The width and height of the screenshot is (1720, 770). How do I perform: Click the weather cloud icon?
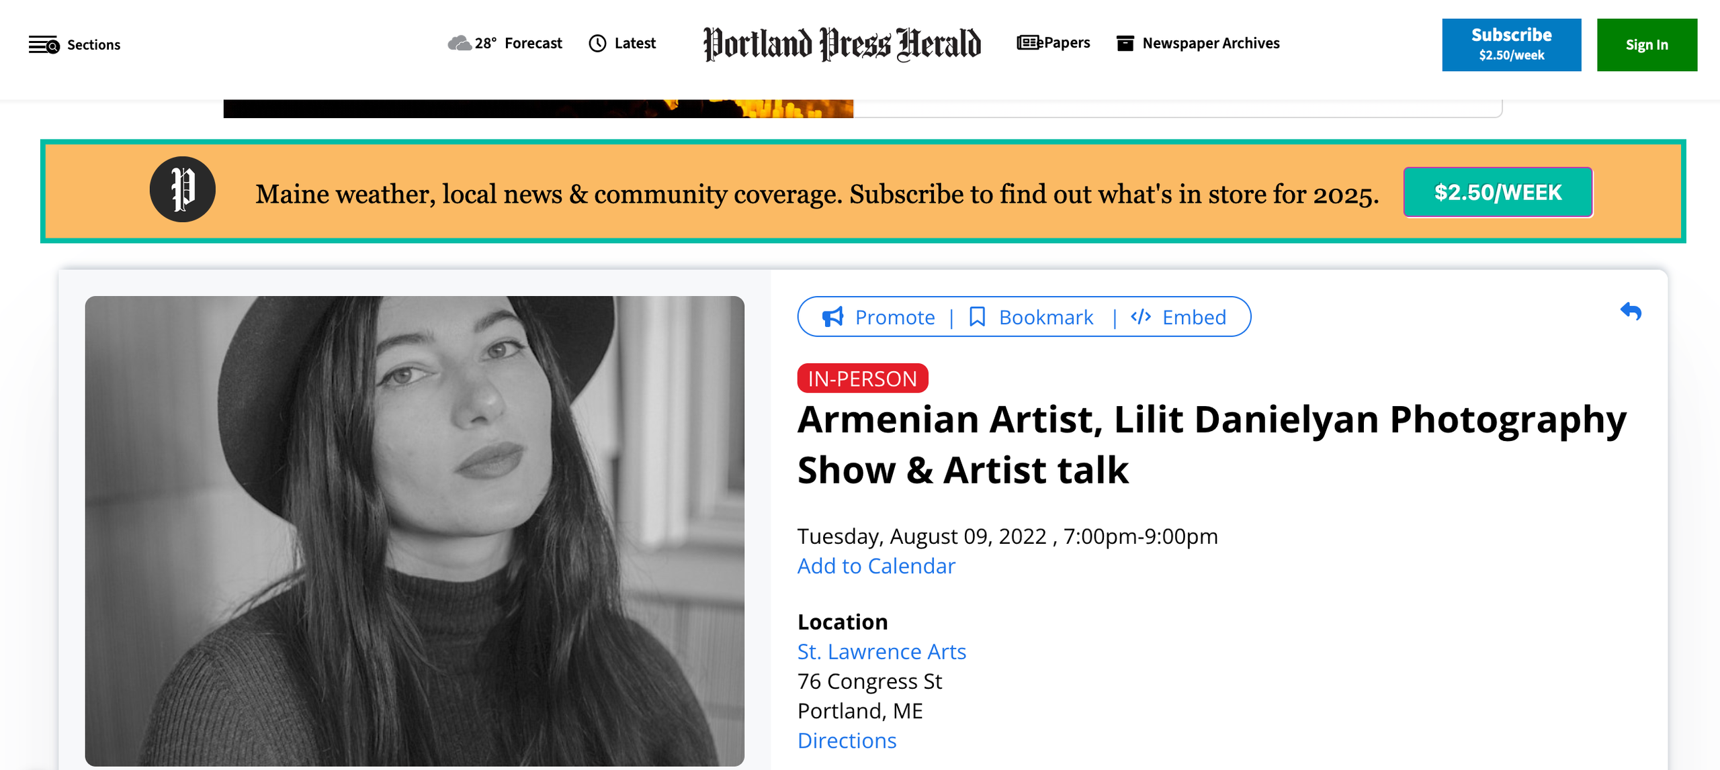coord(460,43)
